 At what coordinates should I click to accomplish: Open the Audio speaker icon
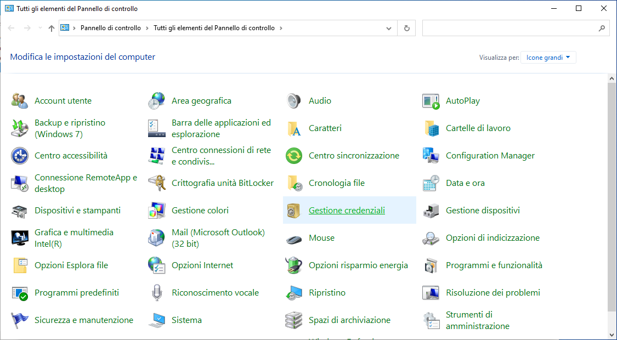293,101
